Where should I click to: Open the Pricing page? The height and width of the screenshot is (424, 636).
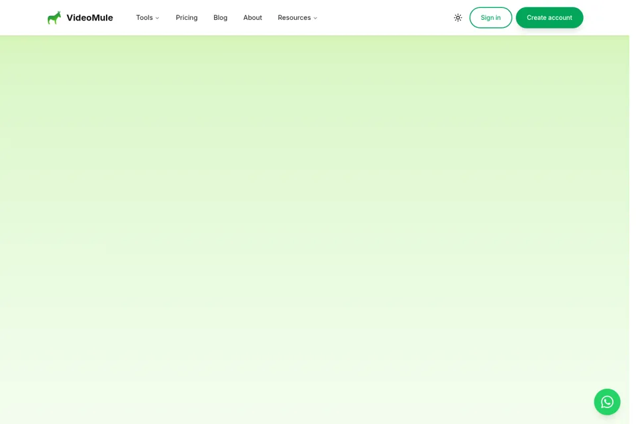tap(187, 18)
